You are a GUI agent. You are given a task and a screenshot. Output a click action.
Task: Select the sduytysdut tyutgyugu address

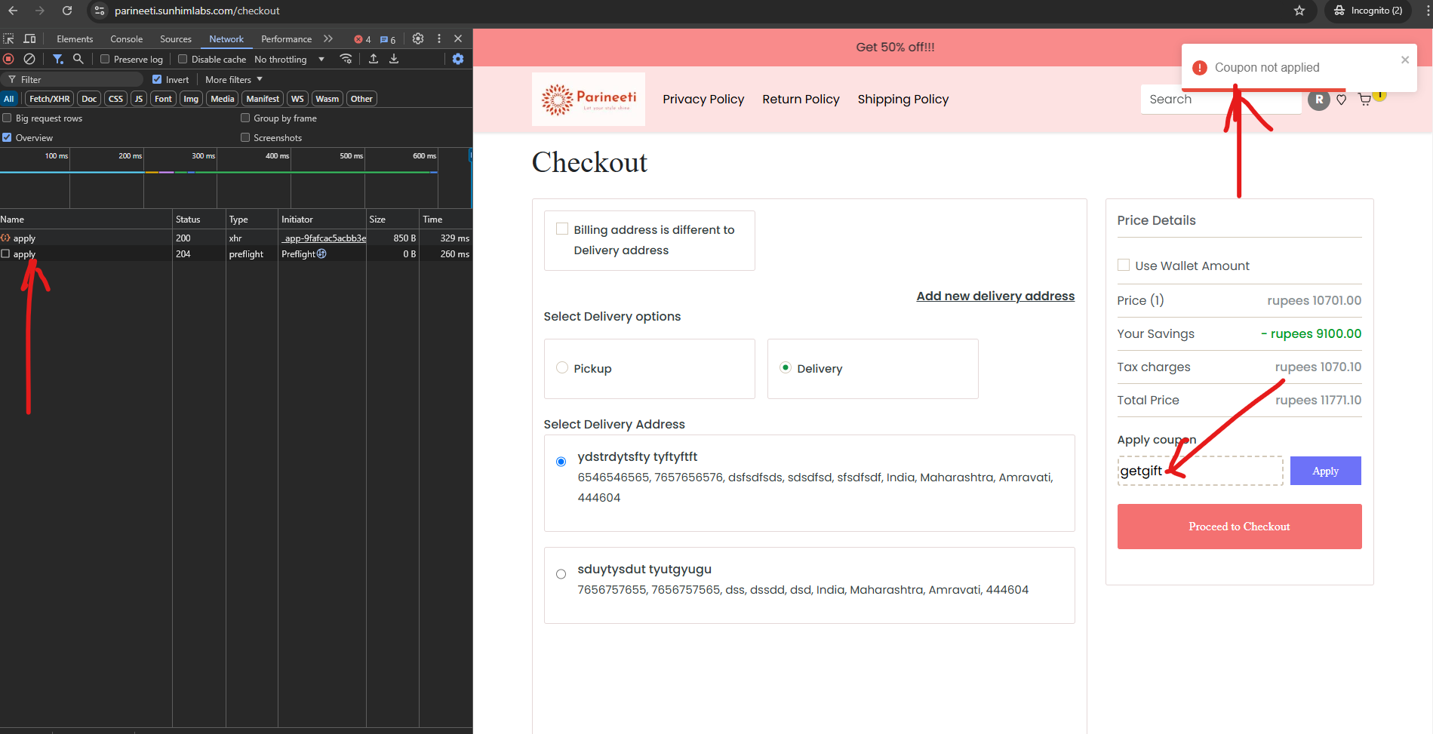click(561, 574)
